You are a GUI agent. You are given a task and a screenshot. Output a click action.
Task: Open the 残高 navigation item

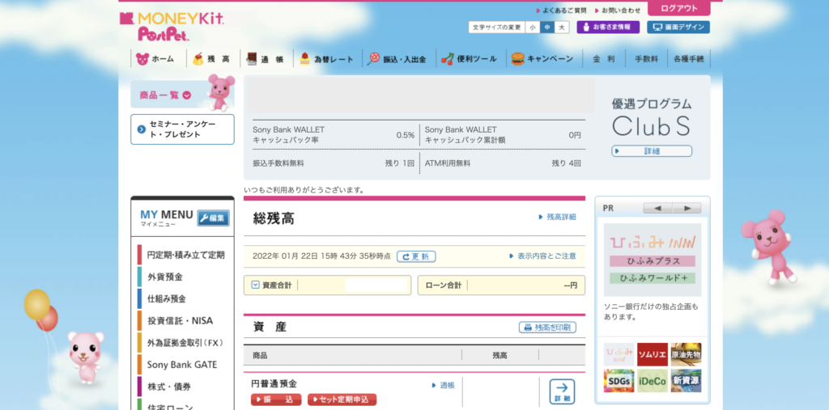(211, 59)
